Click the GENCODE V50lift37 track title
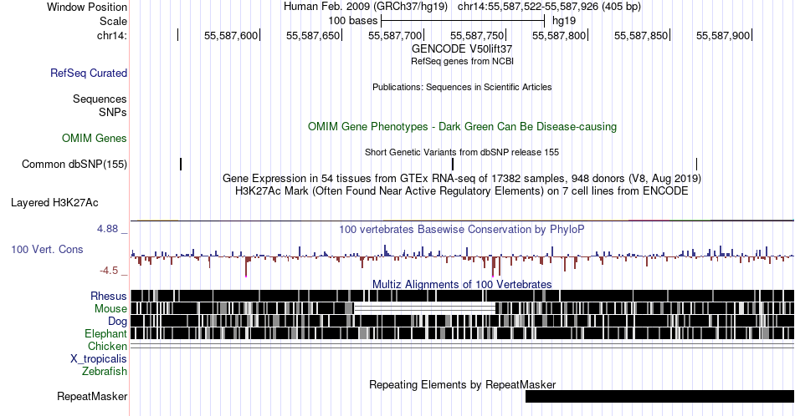The height and width of the screenshot is (416, 795). click(x=462, y=49)
